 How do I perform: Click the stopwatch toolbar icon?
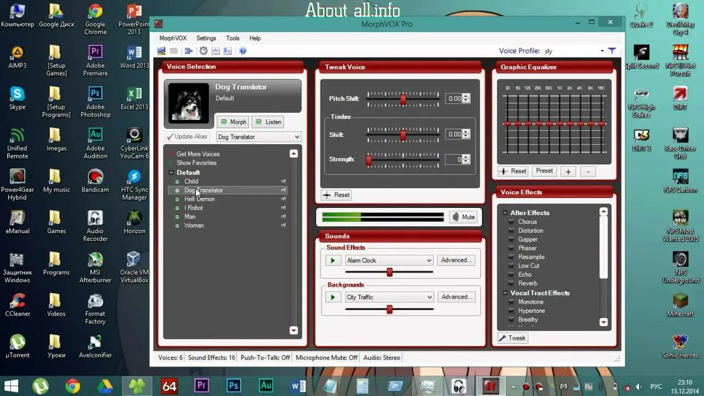point(204,51)
